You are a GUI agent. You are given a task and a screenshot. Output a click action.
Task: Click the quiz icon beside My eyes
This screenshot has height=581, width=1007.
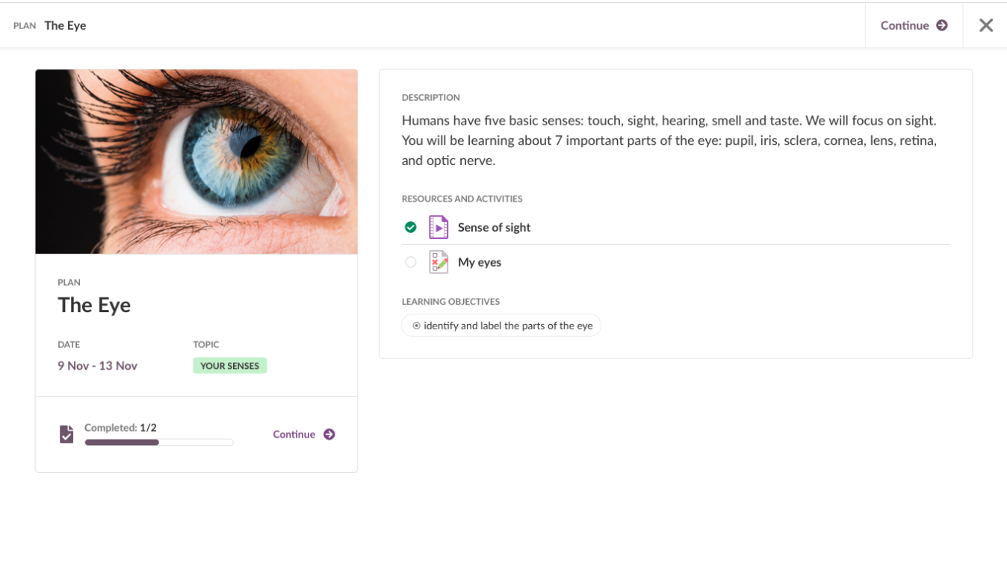coord(439,262)
